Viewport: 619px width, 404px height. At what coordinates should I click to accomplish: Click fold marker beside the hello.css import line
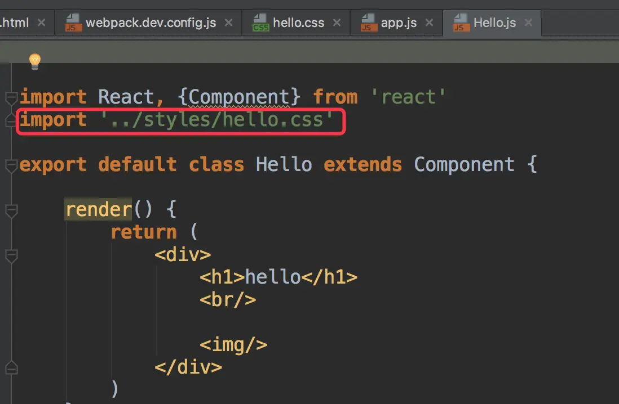(x=11, y=120)
